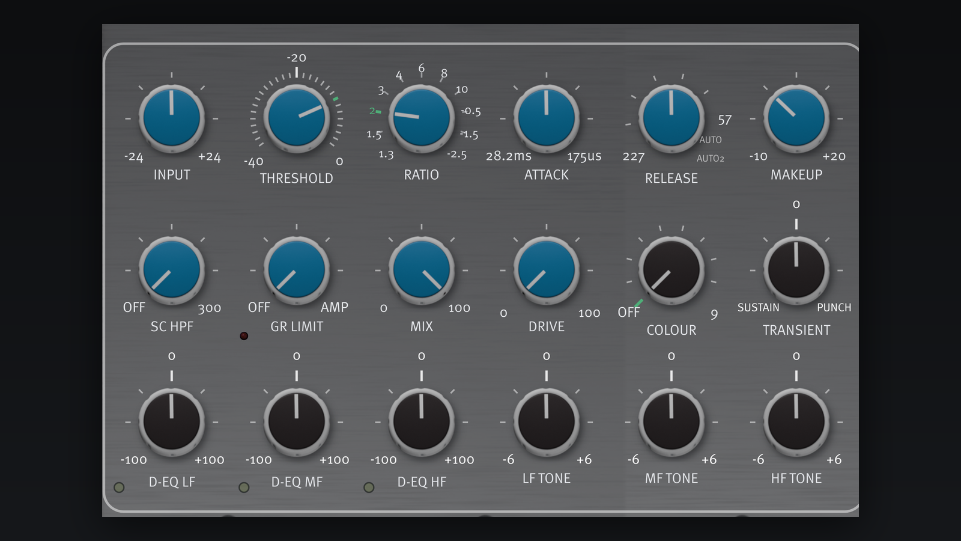Click the GR LIMIT AMP label

pyautogui.click(x=335, y=307)
